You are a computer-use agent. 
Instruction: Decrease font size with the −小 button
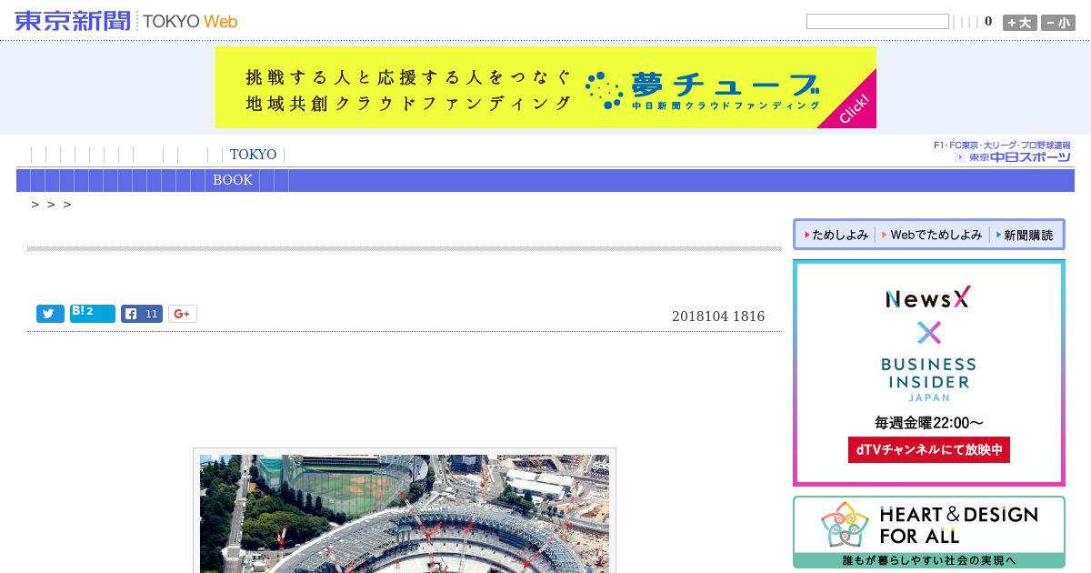pyautogui.click(x=1058, y=23)
